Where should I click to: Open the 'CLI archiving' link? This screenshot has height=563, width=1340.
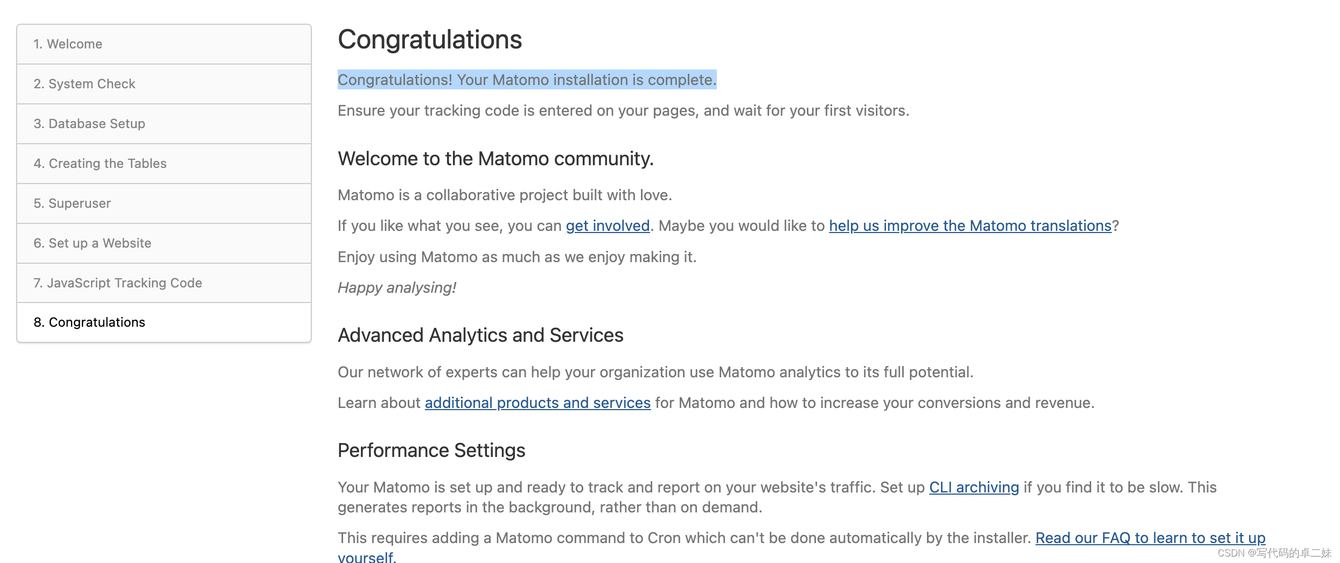click(974, 488)
